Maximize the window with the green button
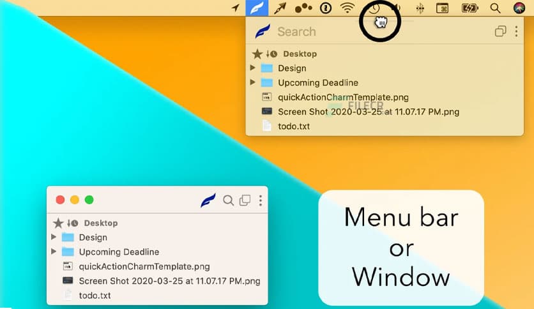The image size is (534, 309). (89, 200)
